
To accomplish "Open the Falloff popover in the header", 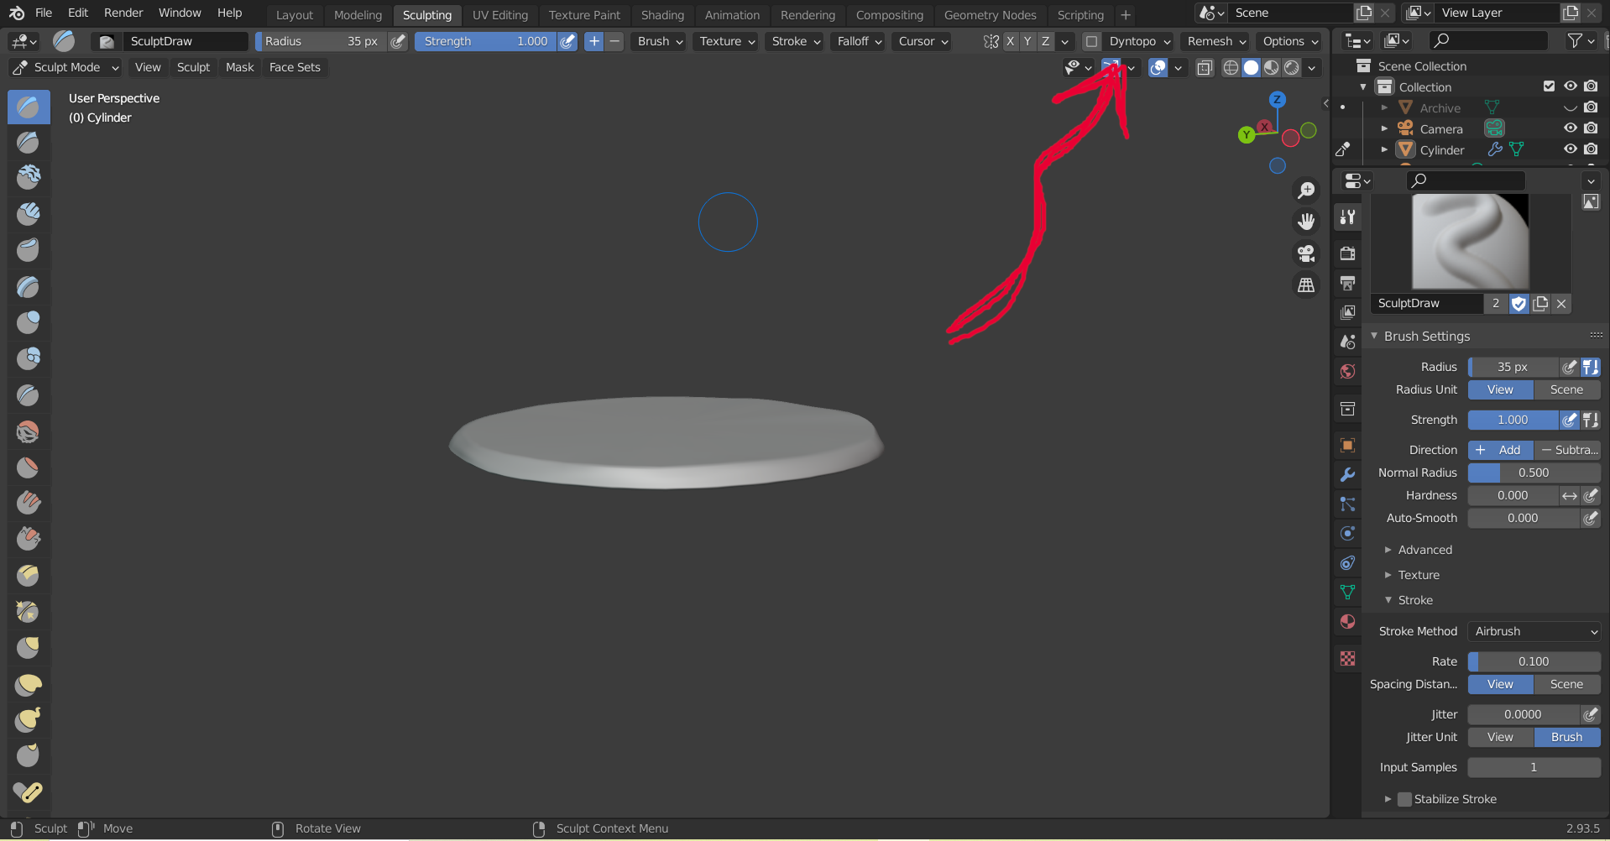I will (x=860, y=41).
